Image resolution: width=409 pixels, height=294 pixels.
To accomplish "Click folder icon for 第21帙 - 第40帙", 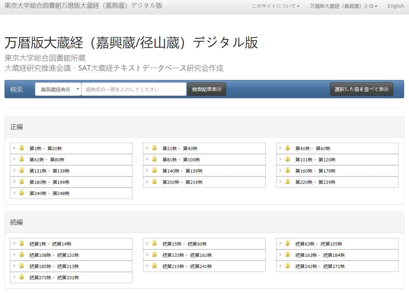I will pyautogui.click(x=155, y=148).
